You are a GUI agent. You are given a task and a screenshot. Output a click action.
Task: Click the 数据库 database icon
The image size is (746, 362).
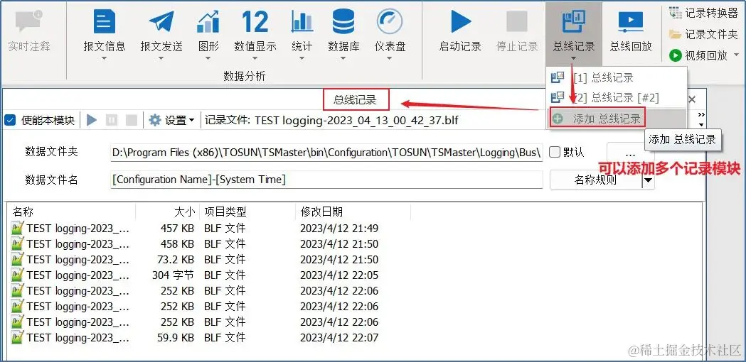point(343,22)
